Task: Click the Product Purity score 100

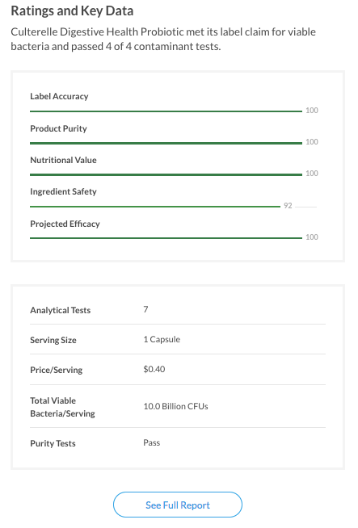Action: [312, 142]
